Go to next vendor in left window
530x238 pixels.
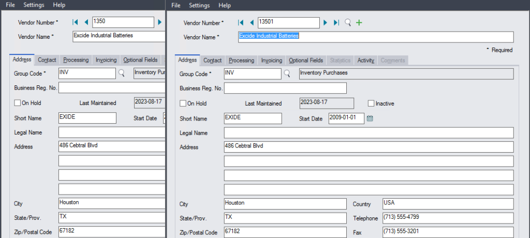[160, 22]
